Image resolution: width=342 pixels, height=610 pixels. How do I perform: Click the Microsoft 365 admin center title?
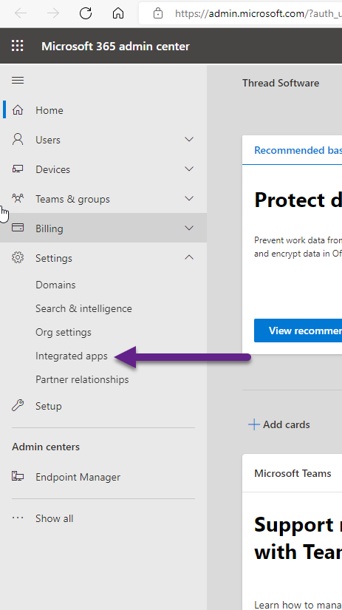click(x=116, y=47)
